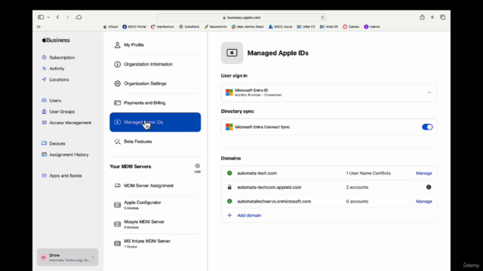This screenshot has height=271, width=483.
Task: Open the MacRumors bookmark
Action: [x=163, y=27]
